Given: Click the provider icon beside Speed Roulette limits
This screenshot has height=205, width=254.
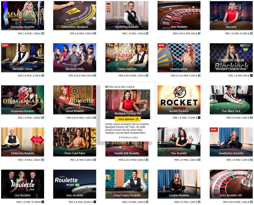Looking at the screenshot, I should [x=95, y=118].
